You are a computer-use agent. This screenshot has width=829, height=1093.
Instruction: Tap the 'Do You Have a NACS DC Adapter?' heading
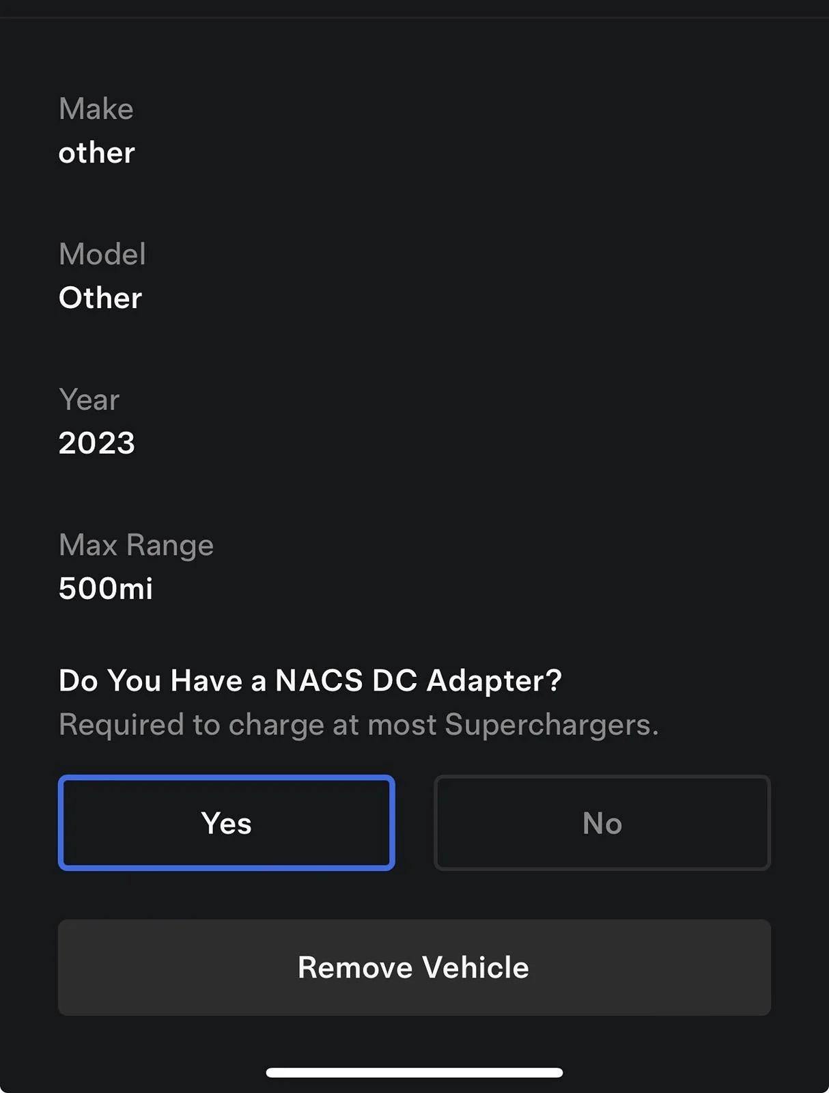tap(310, 680)
